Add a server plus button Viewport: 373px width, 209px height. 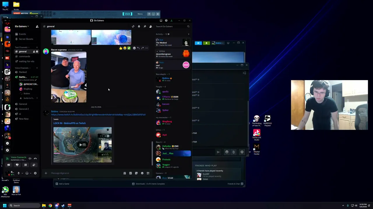(8, 143)
